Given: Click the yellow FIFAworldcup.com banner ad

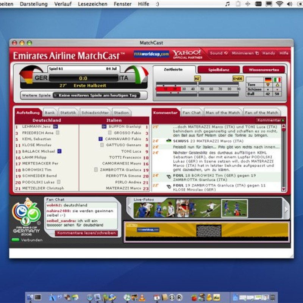Looking at the screenshot, I should click(x=207, y=232).
